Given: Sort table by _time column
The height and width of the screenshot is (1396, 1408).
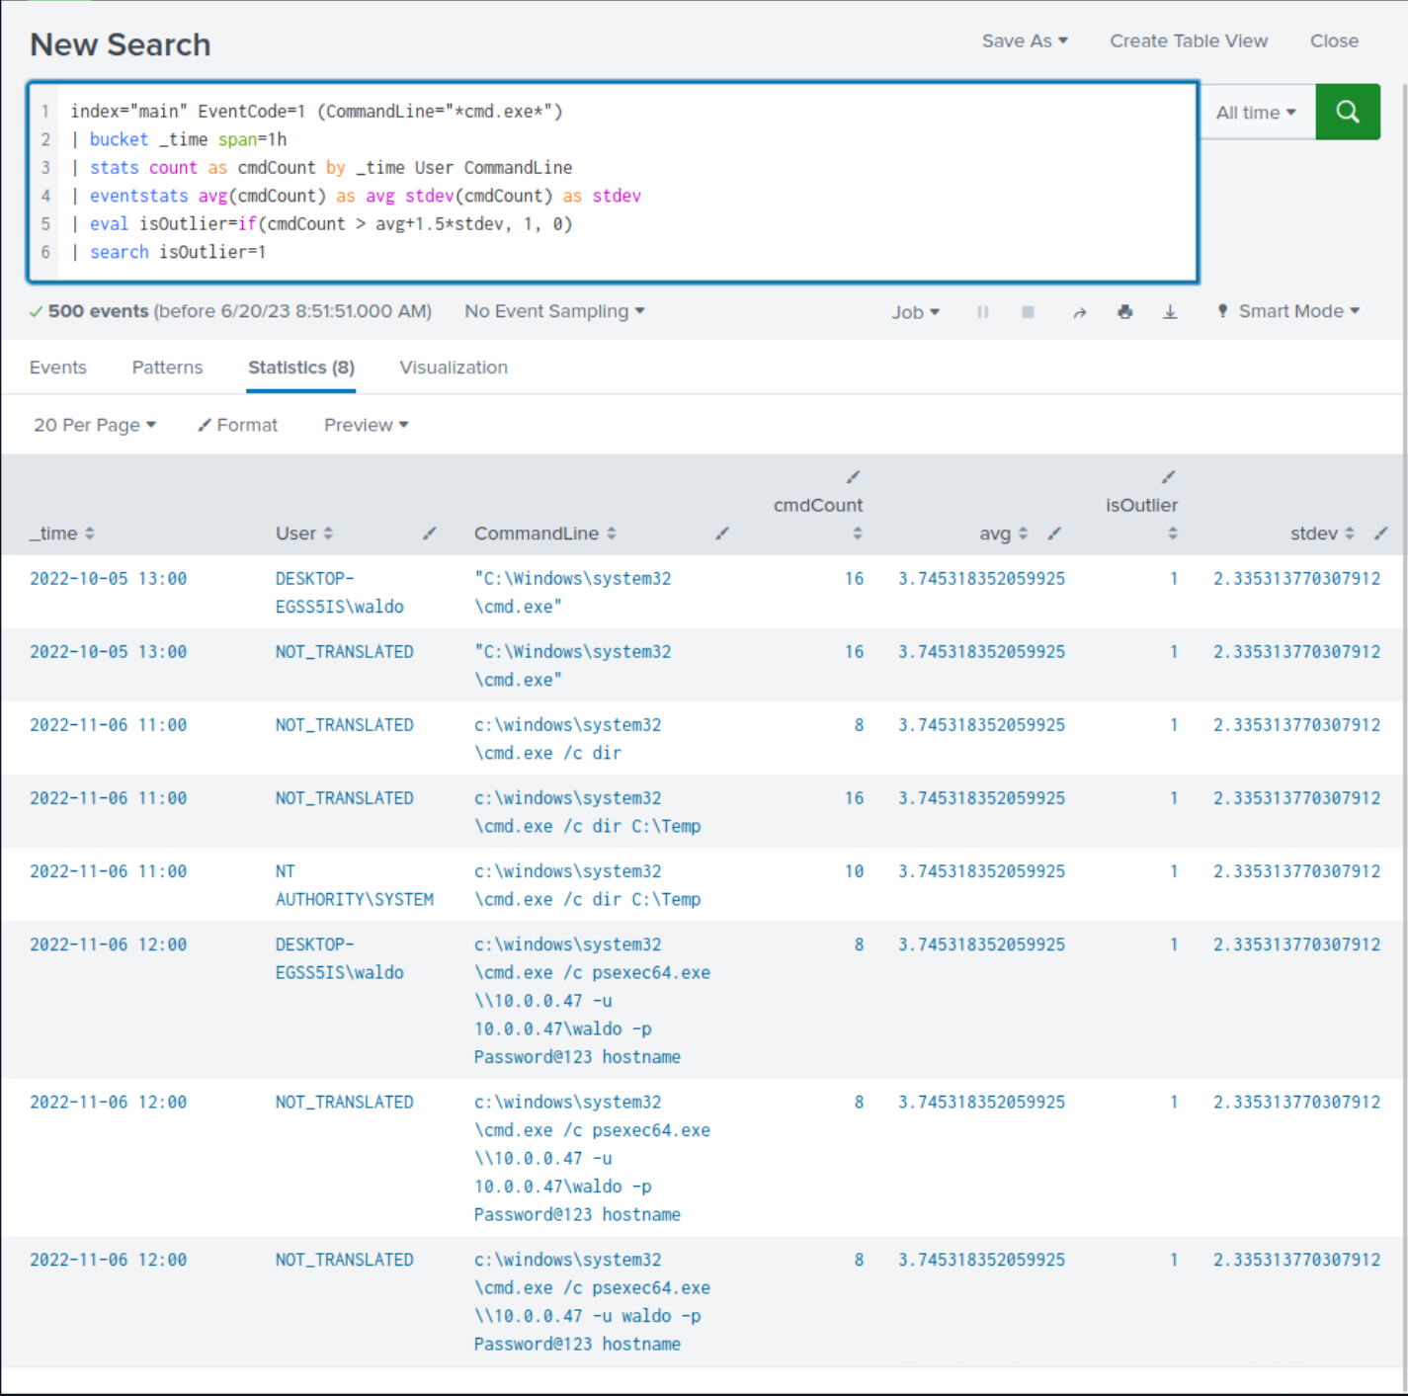Looking at the screenshot, I should pyautogui.click(x=61, y=534).
